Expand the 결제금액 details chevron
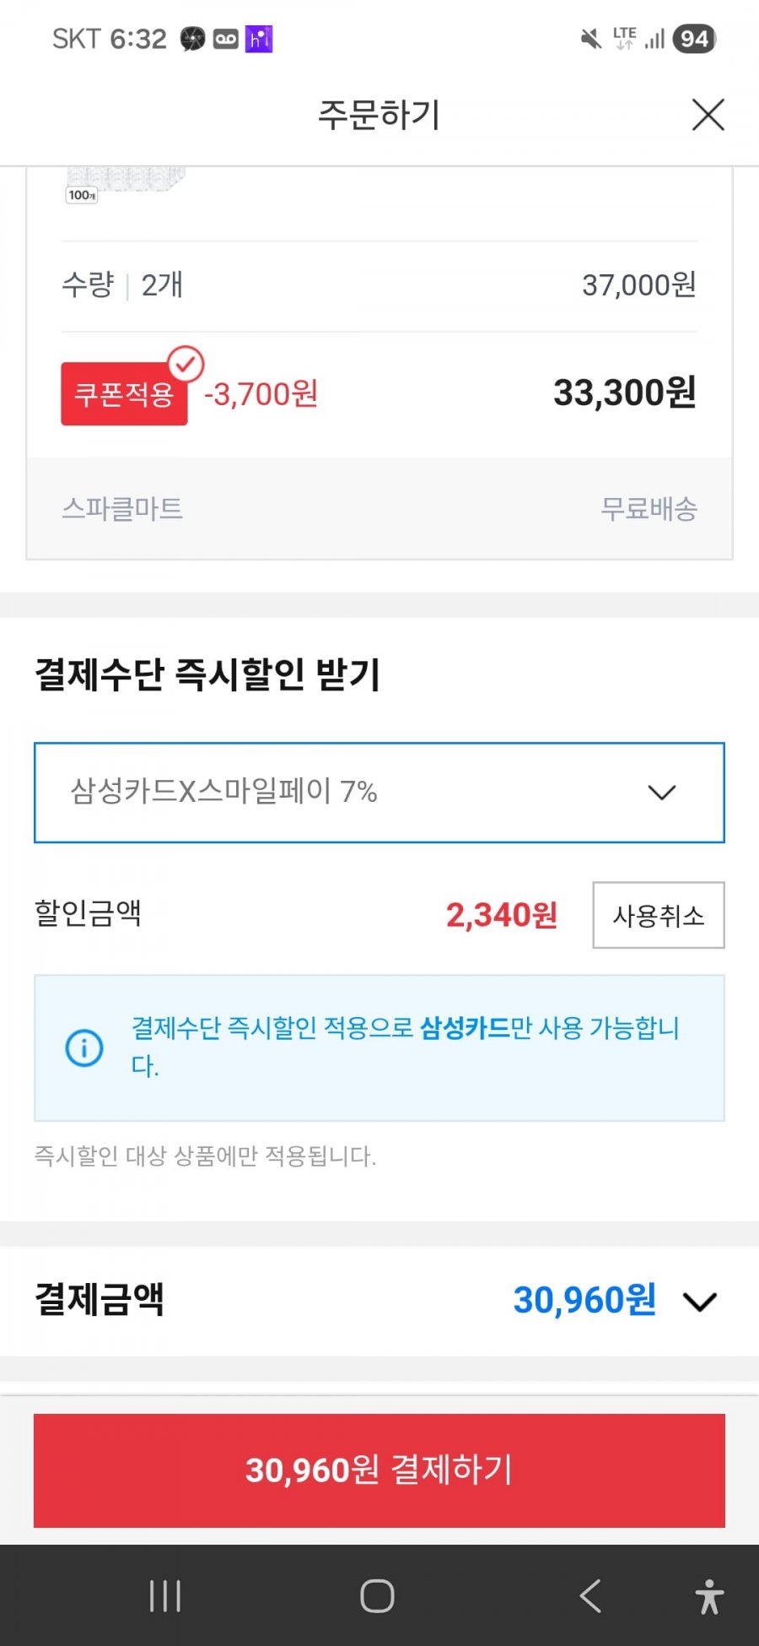 pyautogui.click(x=700, y=1301)
